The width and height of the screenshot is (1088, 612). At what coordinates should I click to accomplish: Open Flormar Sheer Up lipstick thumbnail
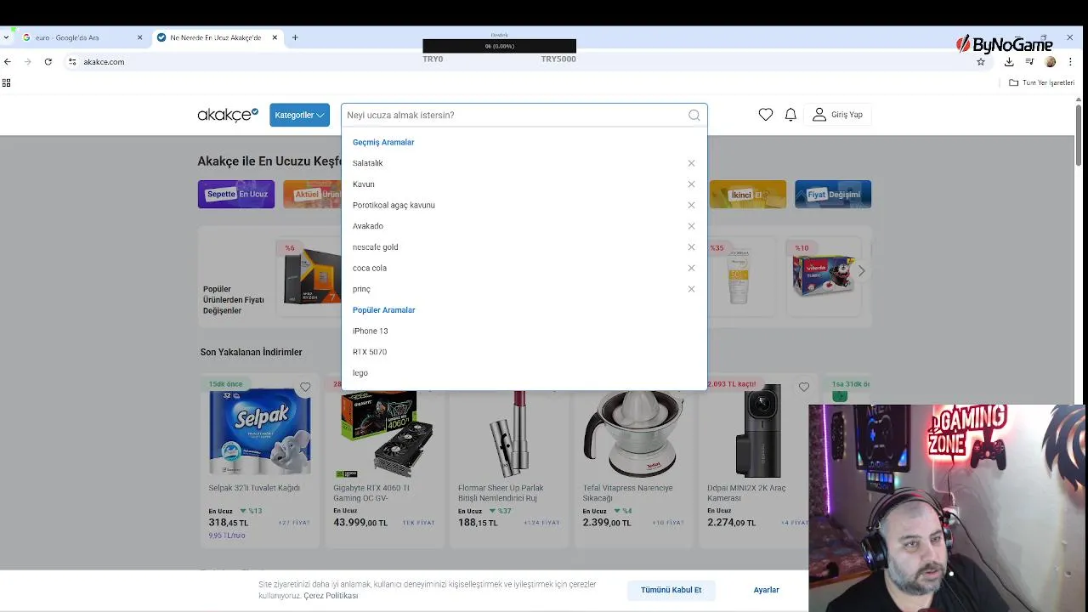tap(510, 432)
